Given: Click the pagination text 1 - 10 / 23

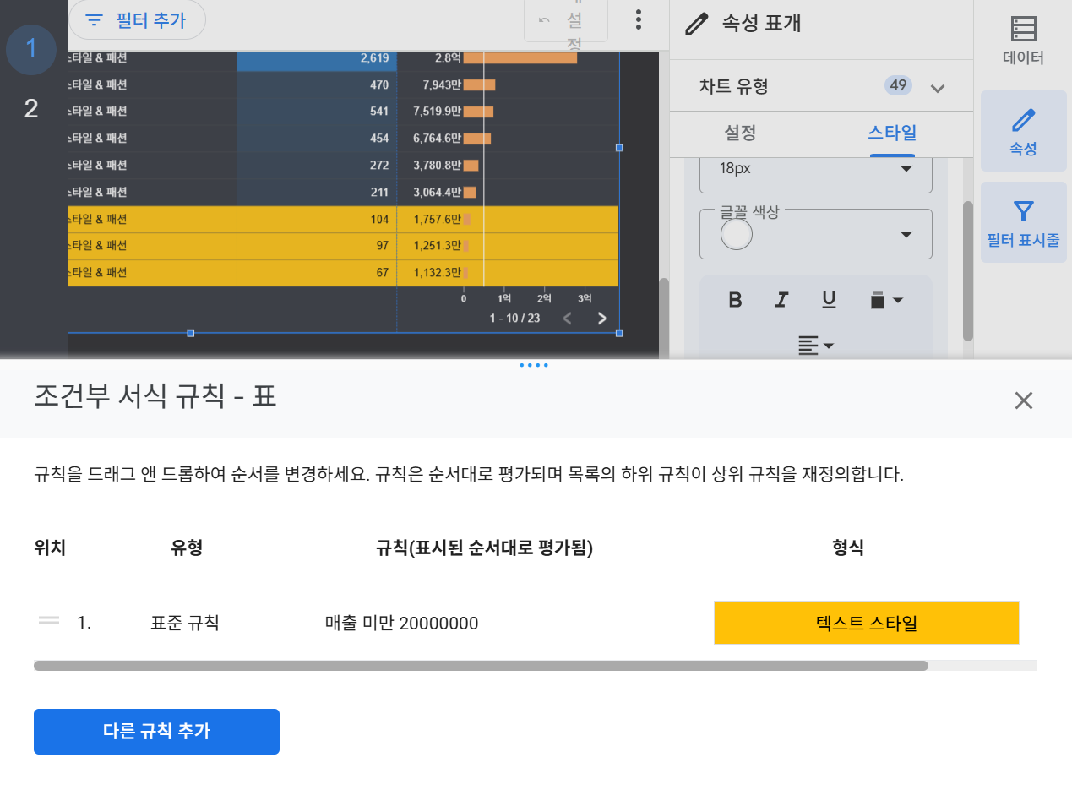Looking at the screenshot, I should coord(514,318).
